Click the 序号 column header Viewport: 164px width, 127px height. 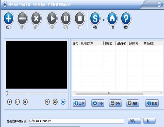[76, 43]
